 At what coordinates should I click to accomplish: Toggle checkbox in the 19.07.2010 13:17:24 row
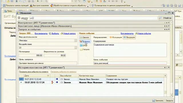(21, 82)
